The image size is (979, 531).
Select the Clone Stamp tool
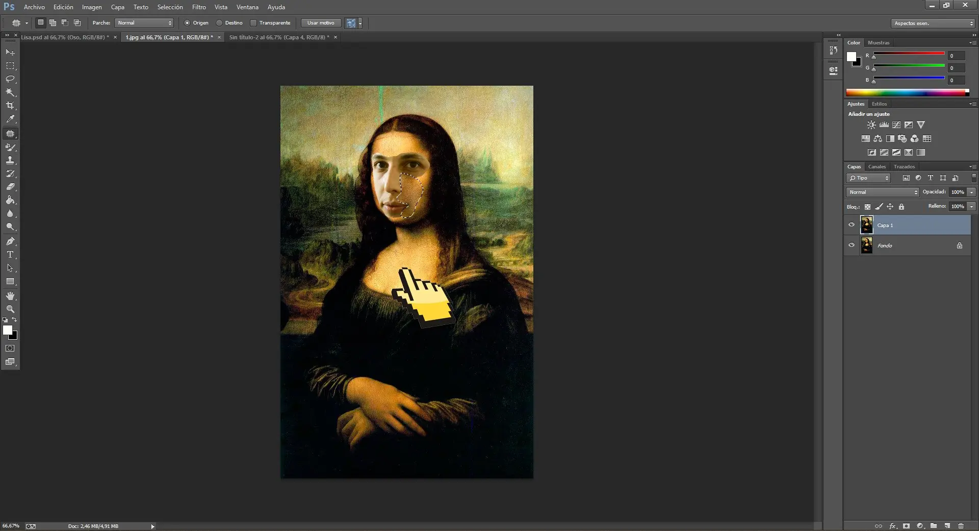[10, 160]
